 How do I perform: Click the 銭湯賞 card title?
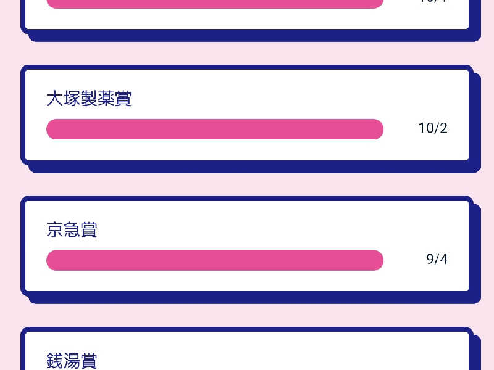(72, 360)
